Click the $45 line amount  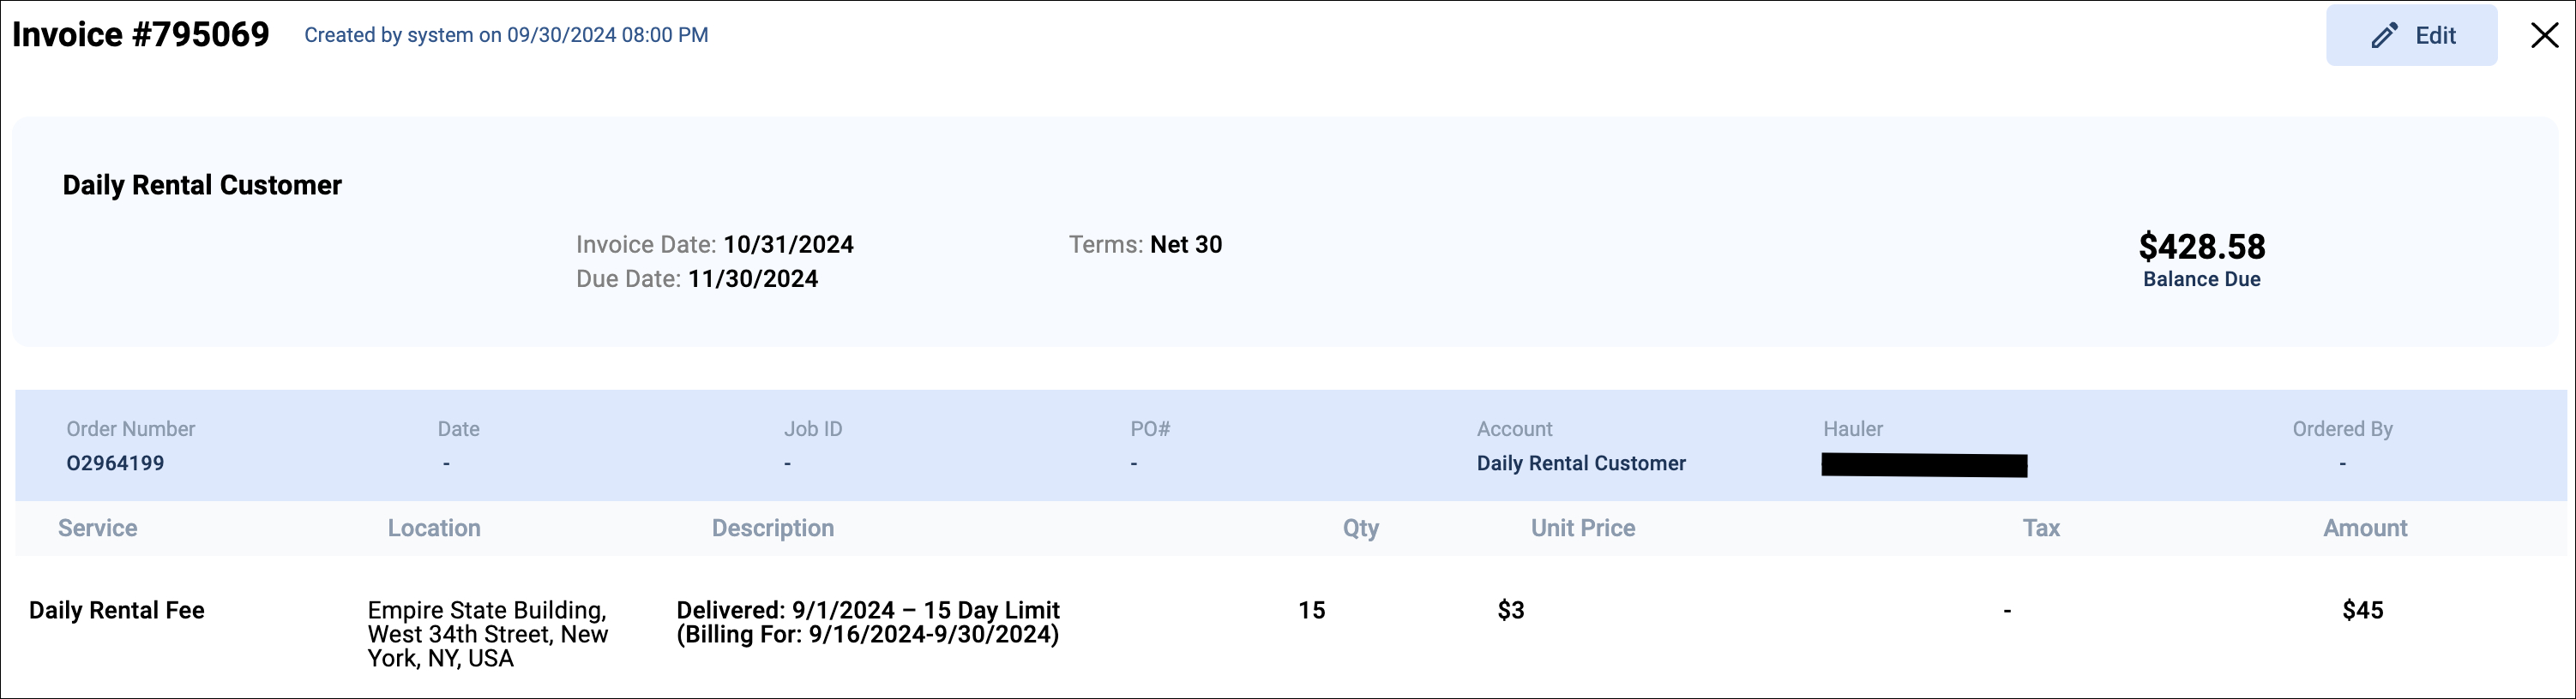pyautogui.click(x=2362, y=610)
